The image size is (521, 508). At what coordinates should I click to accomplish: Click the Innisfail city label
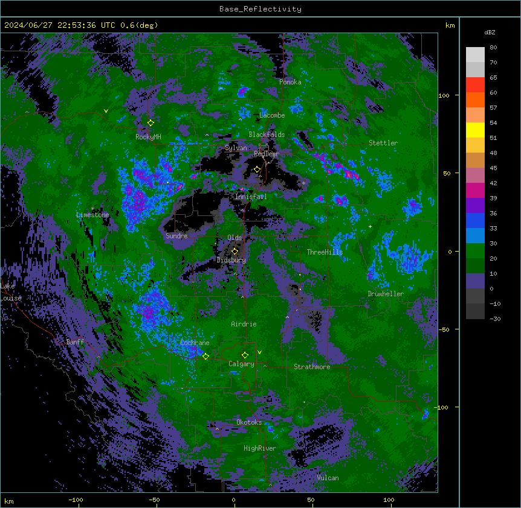pyautogui.click(x=251, y=197)
